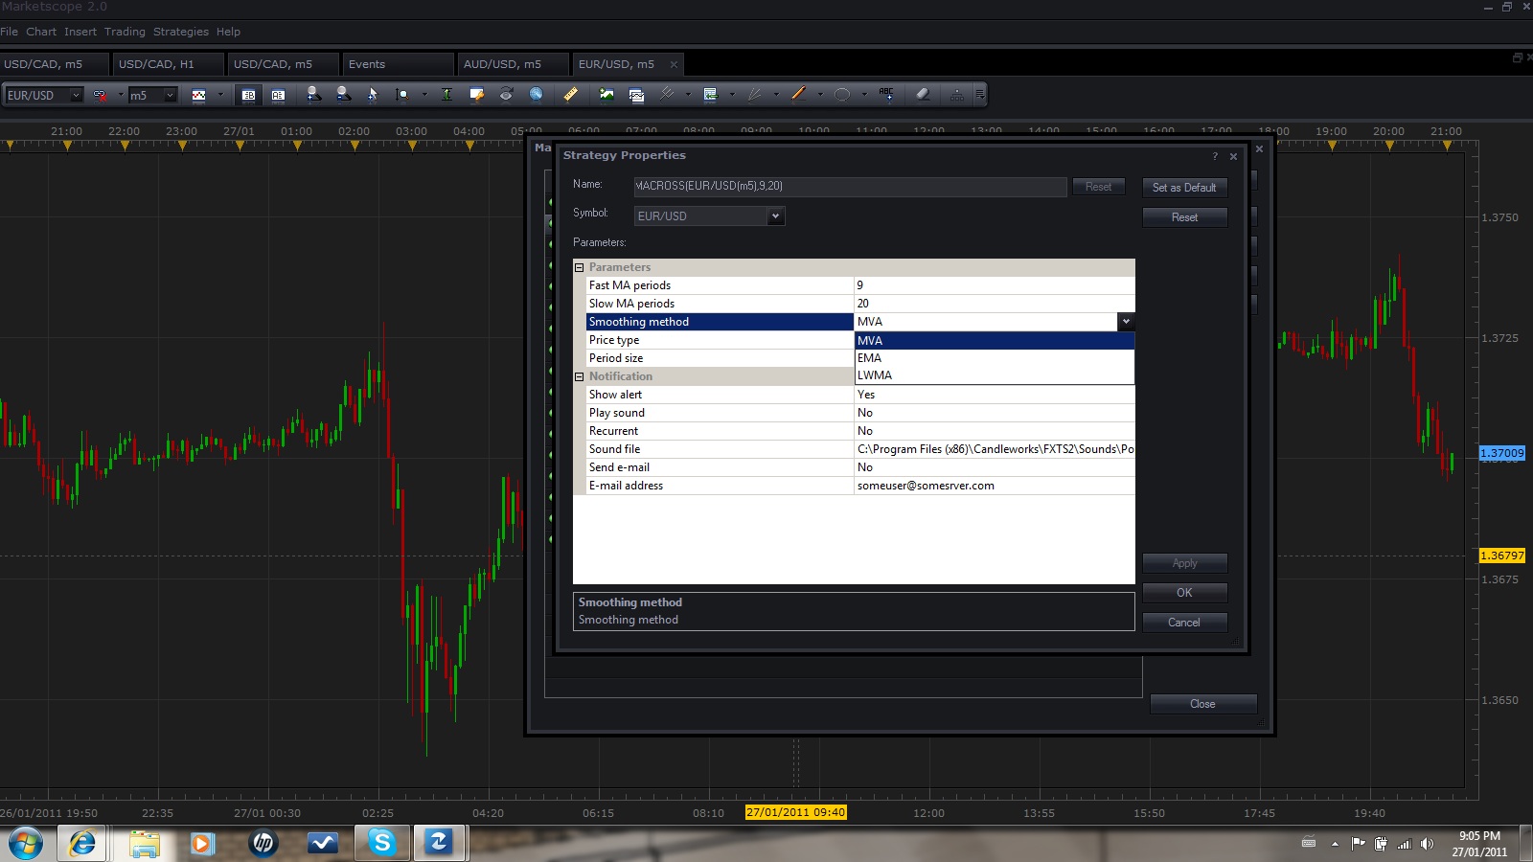Click the help question mark in Strategy Properties
This screenshot has width=1533, height=862.
pos(1215,156)
